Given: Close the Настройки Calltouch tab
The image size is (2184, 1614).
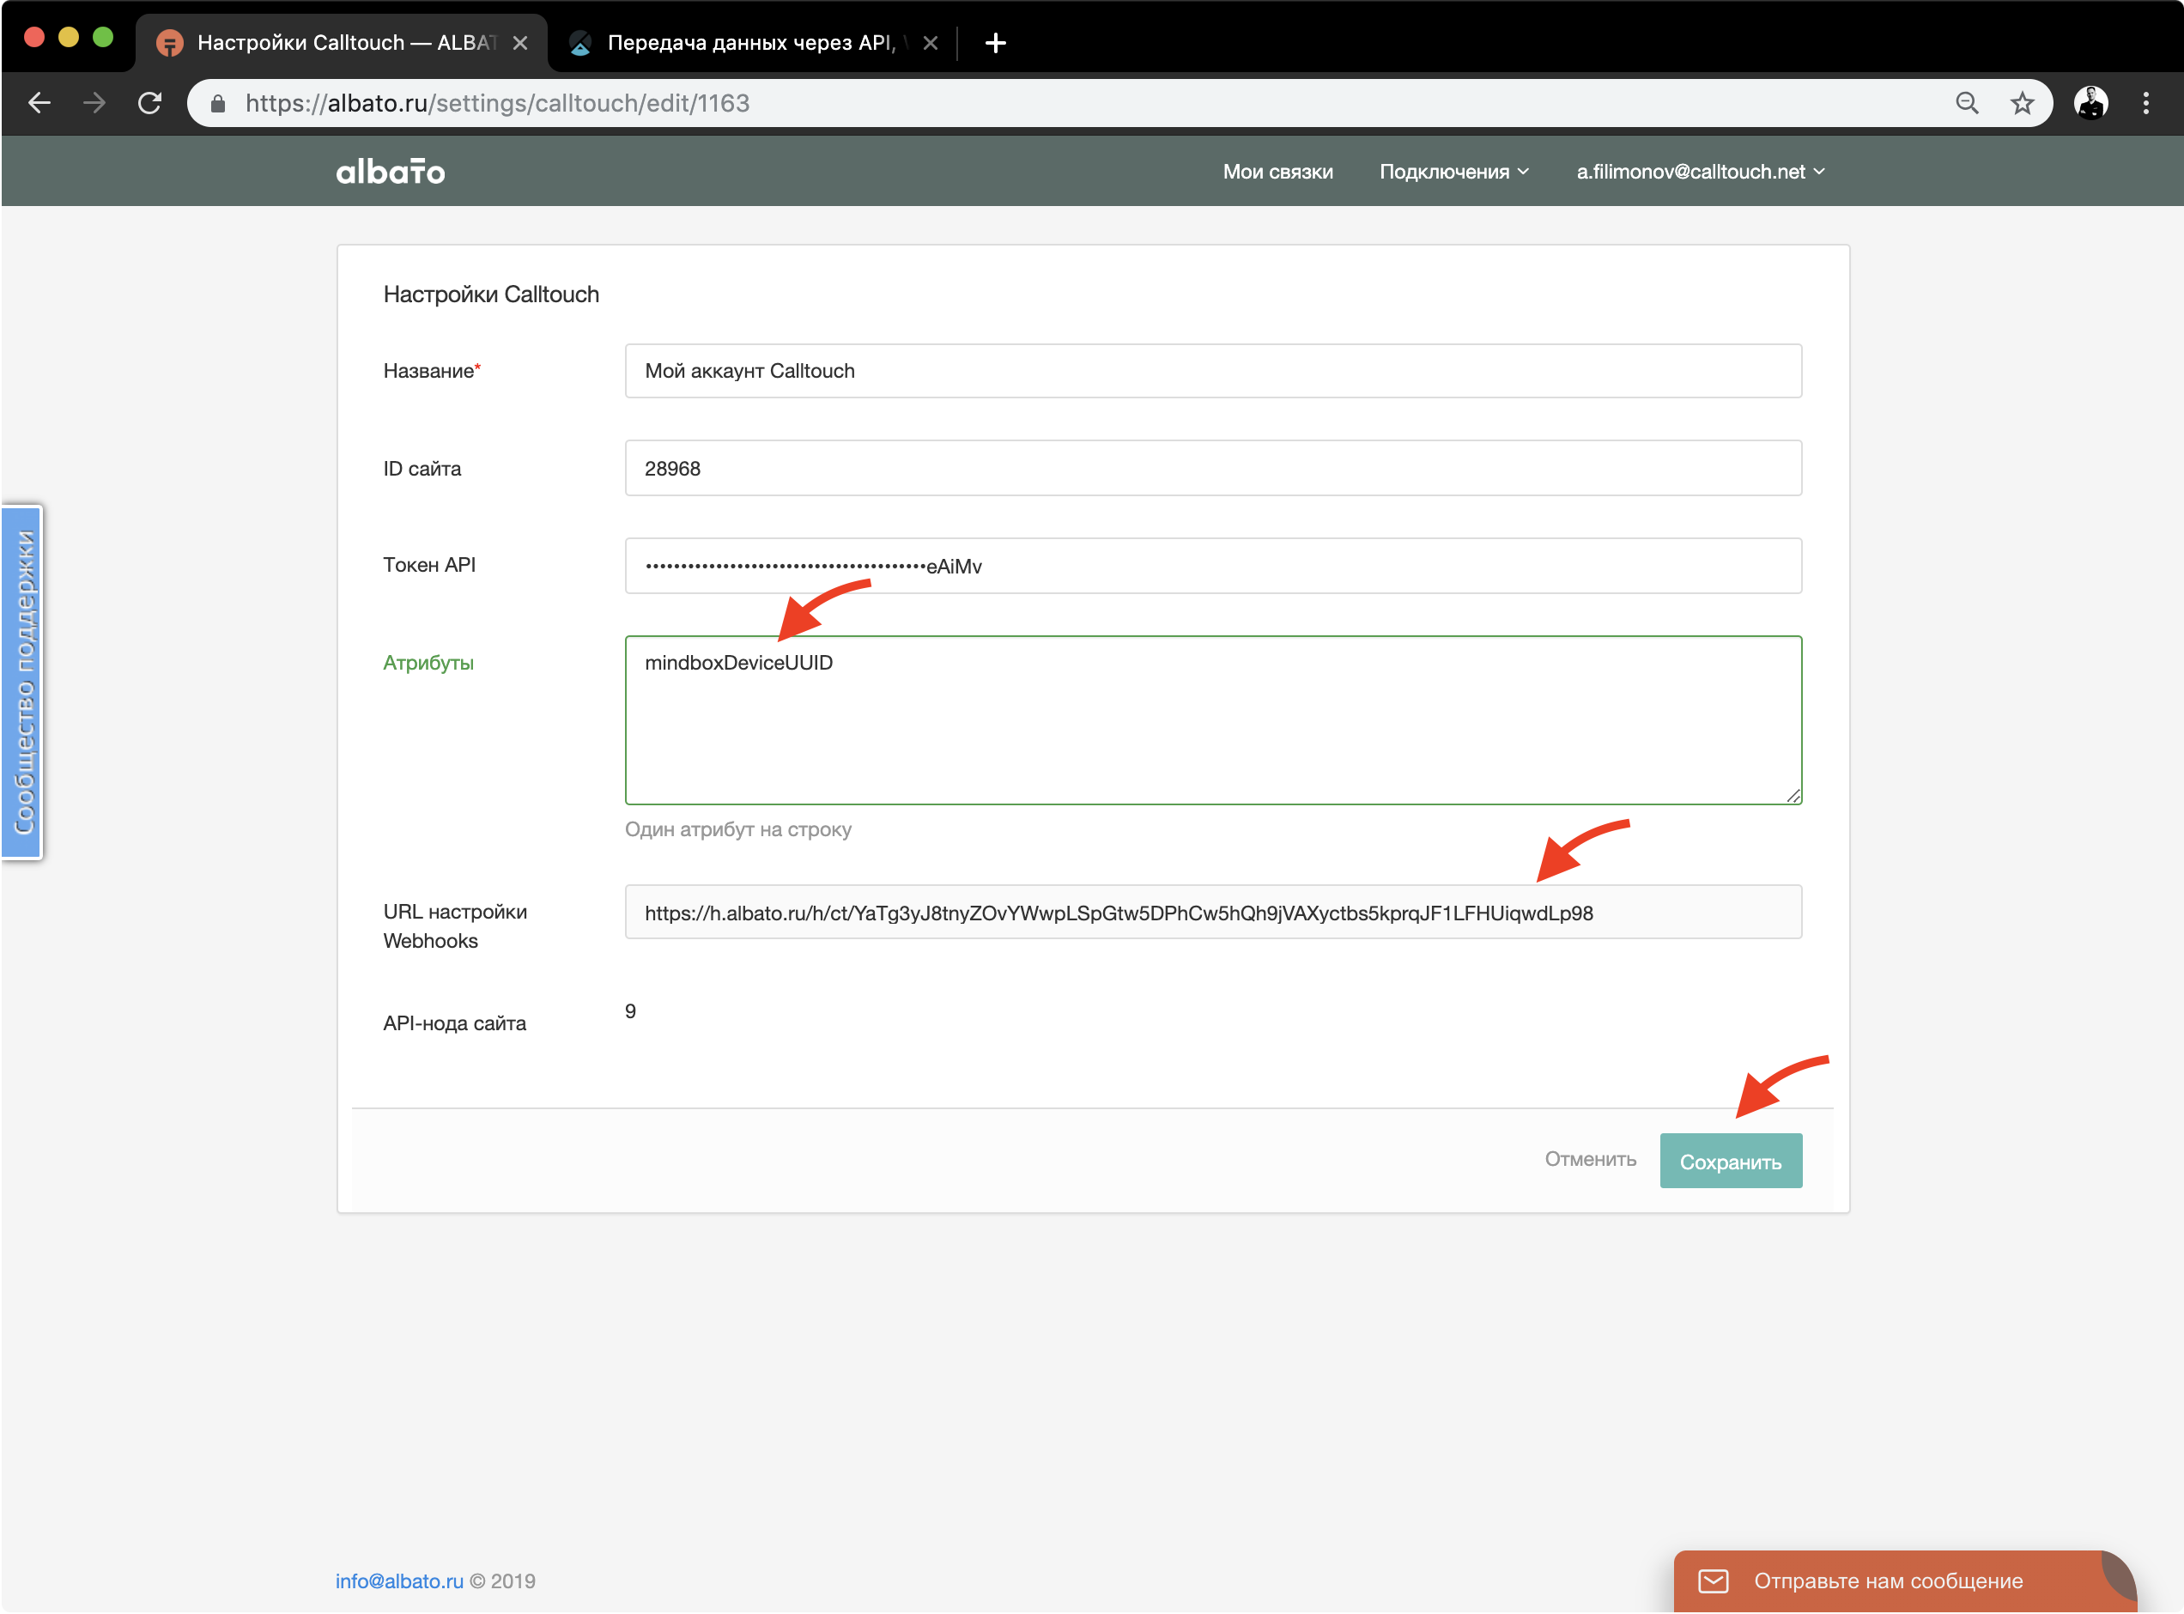Looking at the screenshot, I should [520, 43].
